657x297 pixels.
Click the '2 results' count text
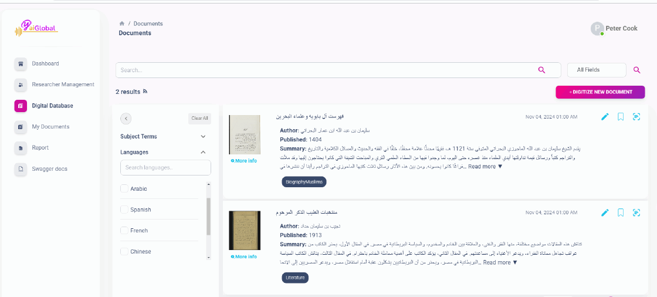pyautogui.click(x=128, y=92)
